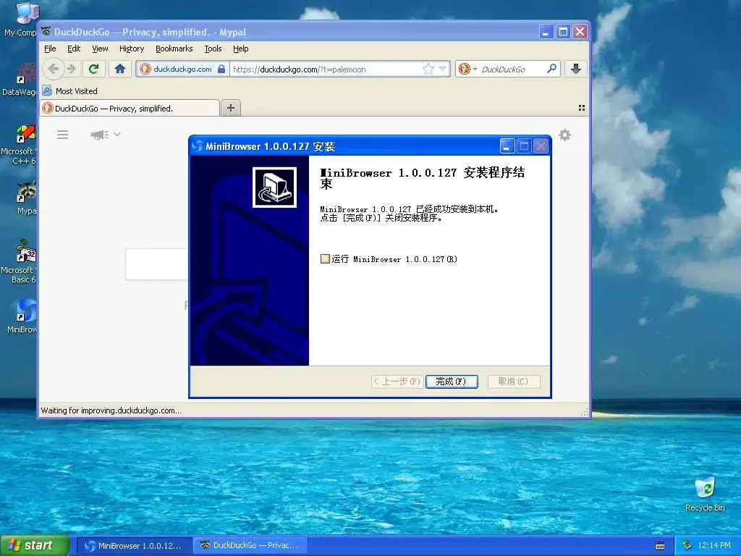
Task: Click the megaphone icon on DuckDuckGo page
Action: tap(99, 135)
